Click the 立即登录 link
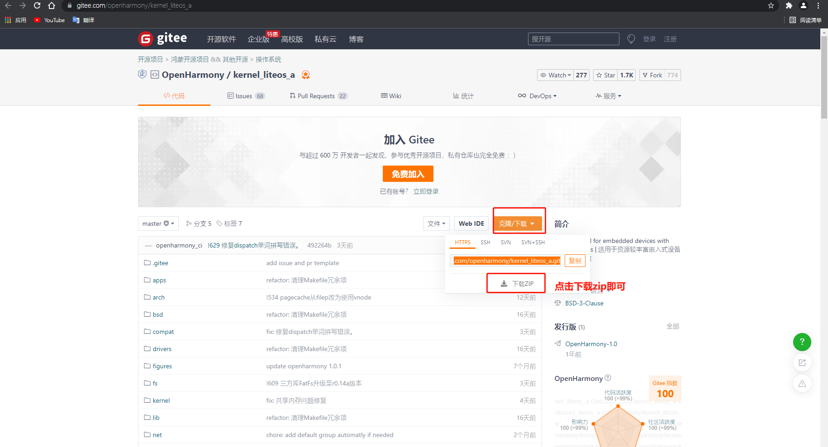This screenshot has height=447, width=828. coord(426,191)
